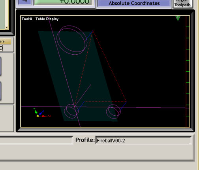Click the small input field showing 0
The image size is (199, 170).
pyautogui.click(x=1, y=48)
